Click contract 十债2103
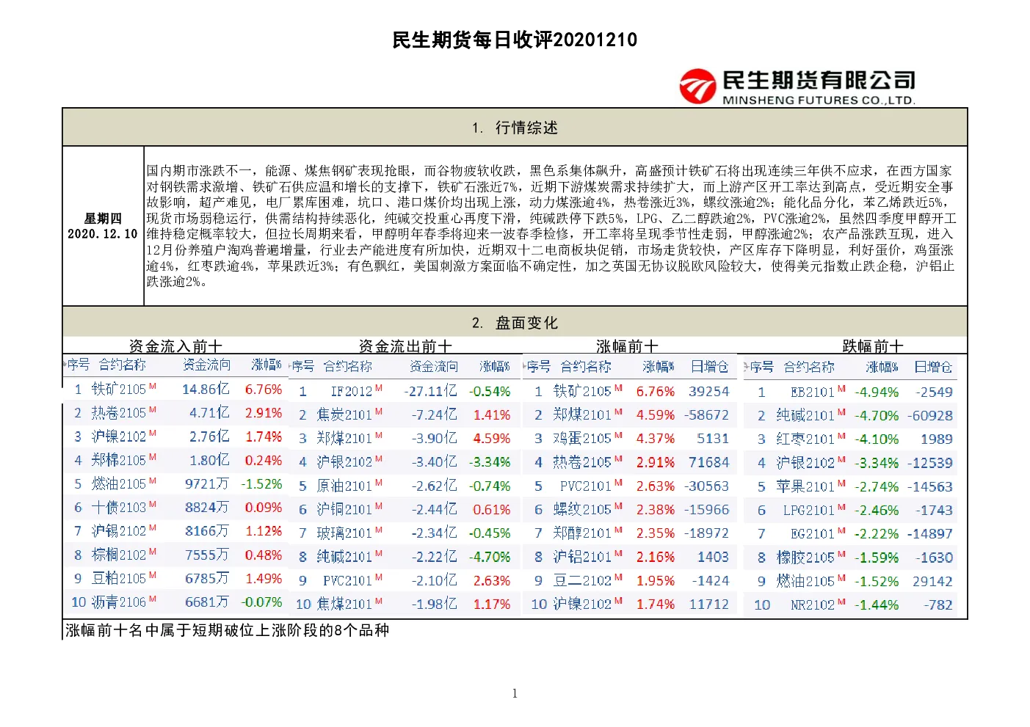1030x727 pixels. tap(118, 508)
